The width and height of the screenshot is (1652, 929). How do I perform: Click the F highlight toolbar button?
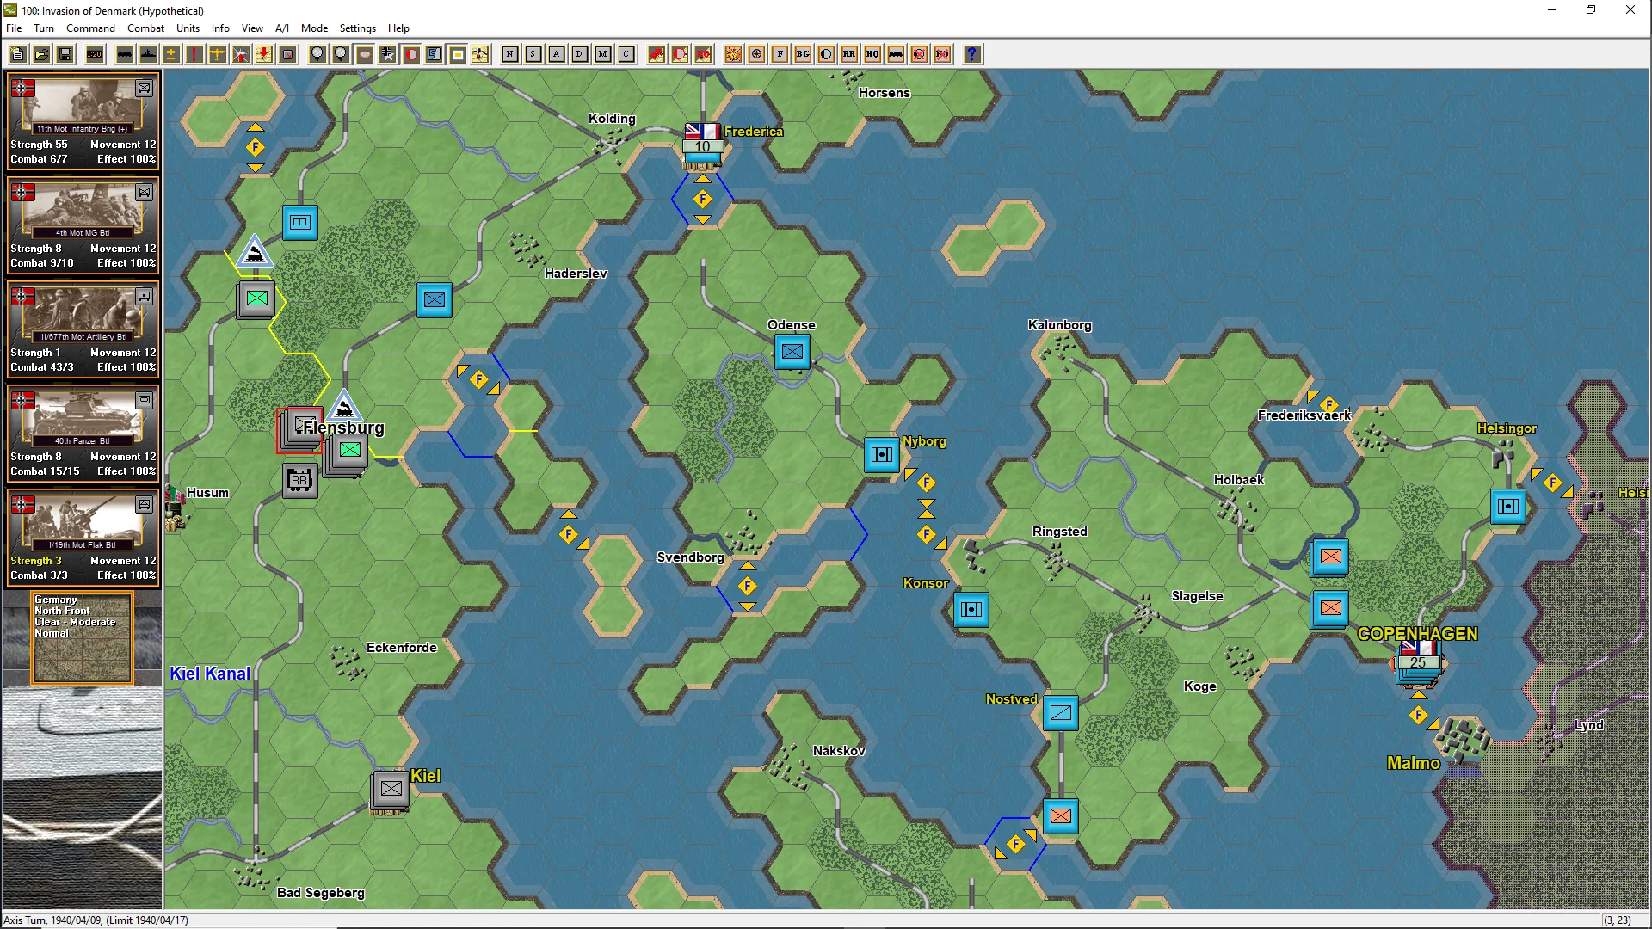point(780,54)
